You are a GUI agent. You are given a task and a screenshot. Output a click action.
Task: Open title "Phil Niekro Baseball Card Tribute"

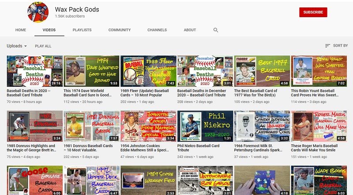198,148
